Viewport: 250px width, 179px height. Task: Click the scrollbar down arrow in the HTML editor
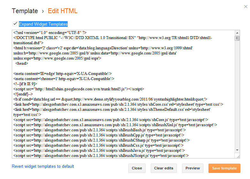237,150
